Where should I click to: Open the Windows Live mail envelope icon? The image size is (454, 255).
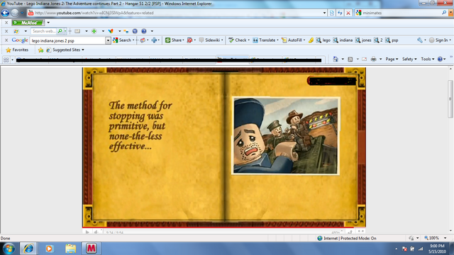tap(77, 31)
